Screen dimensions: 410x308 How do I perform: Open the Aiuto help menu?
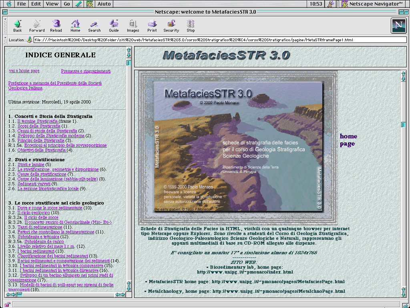click(x=104, y=4)
